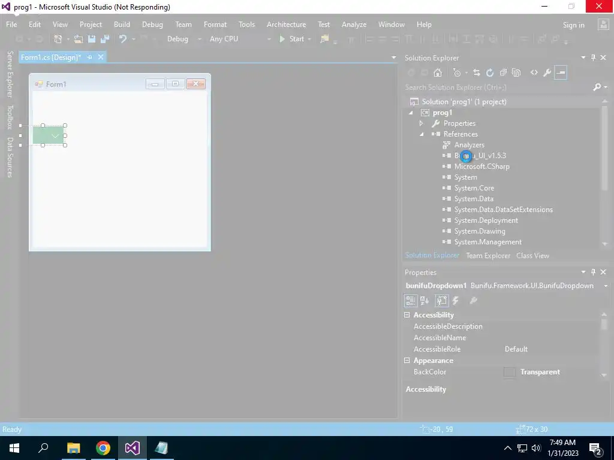This screenshot has width=614, height=460.
Task: Open Chrome from the taskbar
Action: tap(103, 448)
